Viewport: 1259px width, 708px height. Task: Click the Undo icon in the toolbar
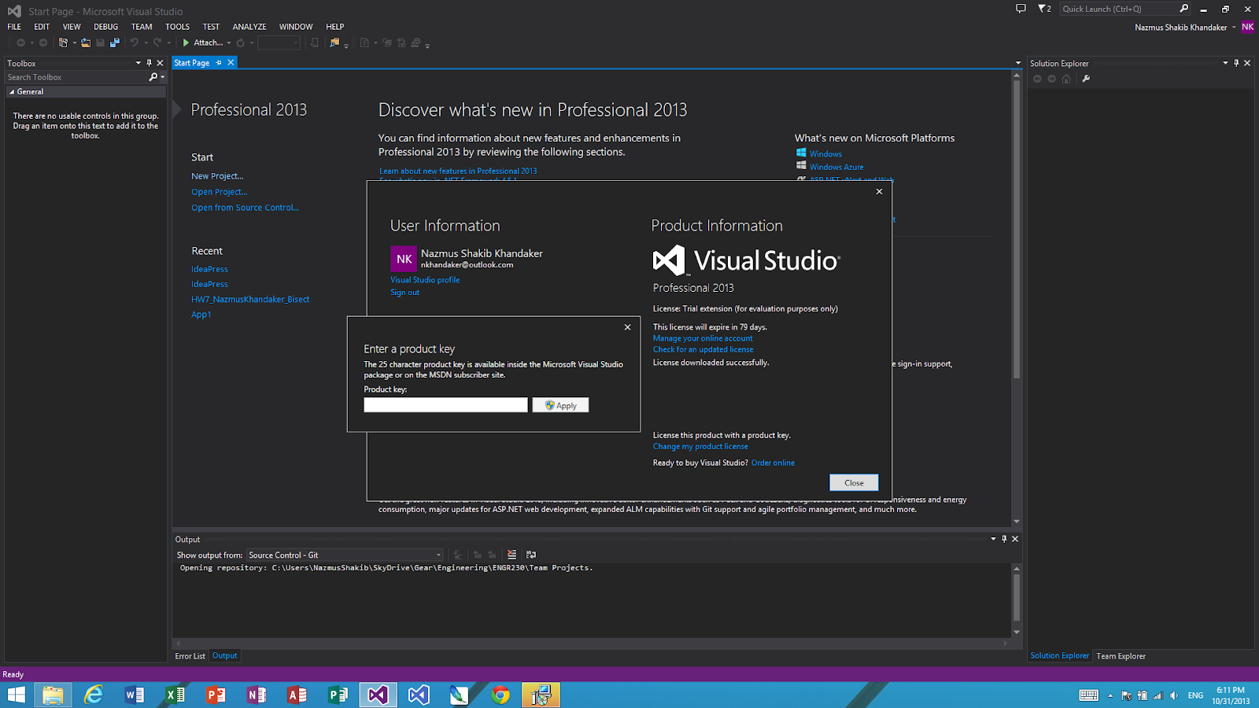tap(135, 43)
